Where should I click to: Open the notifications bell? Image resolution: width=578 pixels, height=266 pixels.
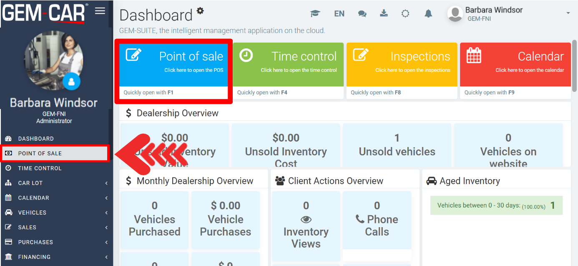click(428, 14)
